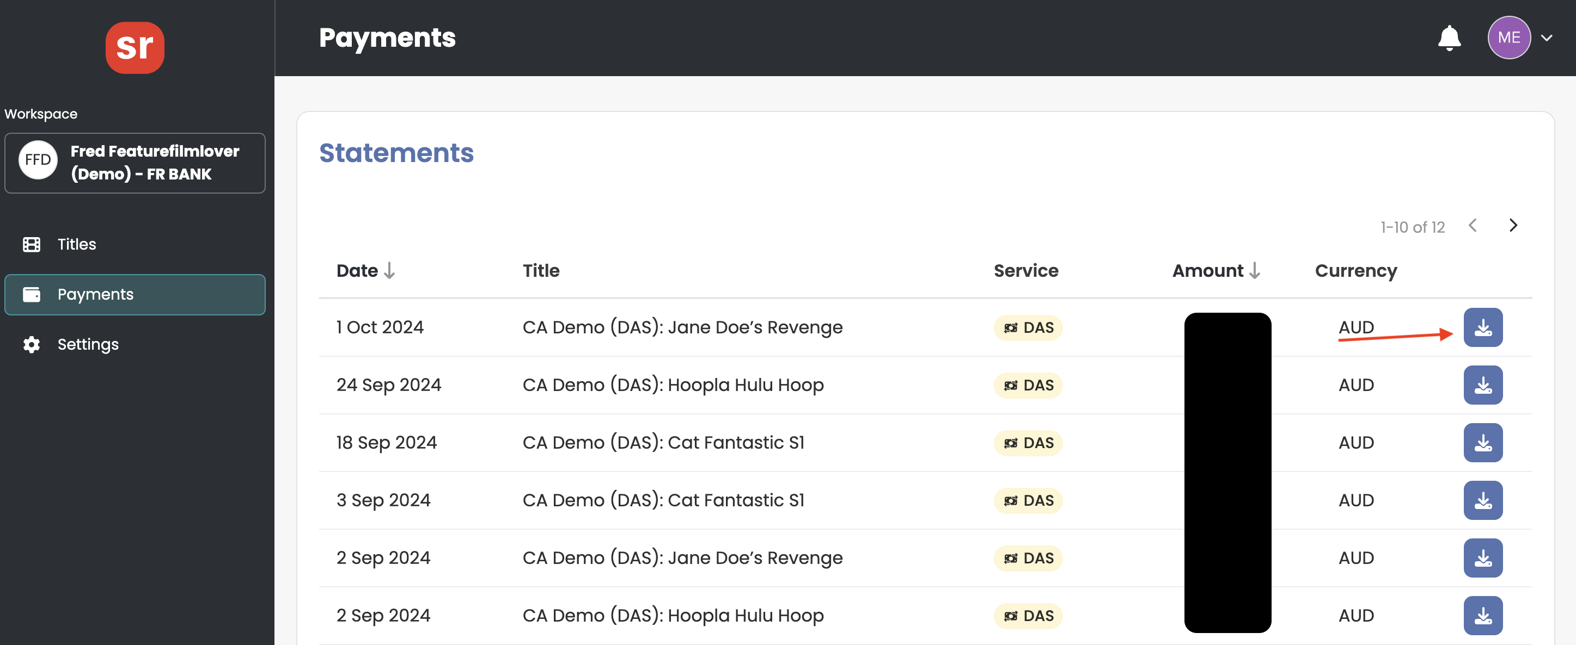1576x645 pixels.
Task: Click the Hoopla Hulu Hoop 24 Sep title
Action: click(x=673, y=385)
